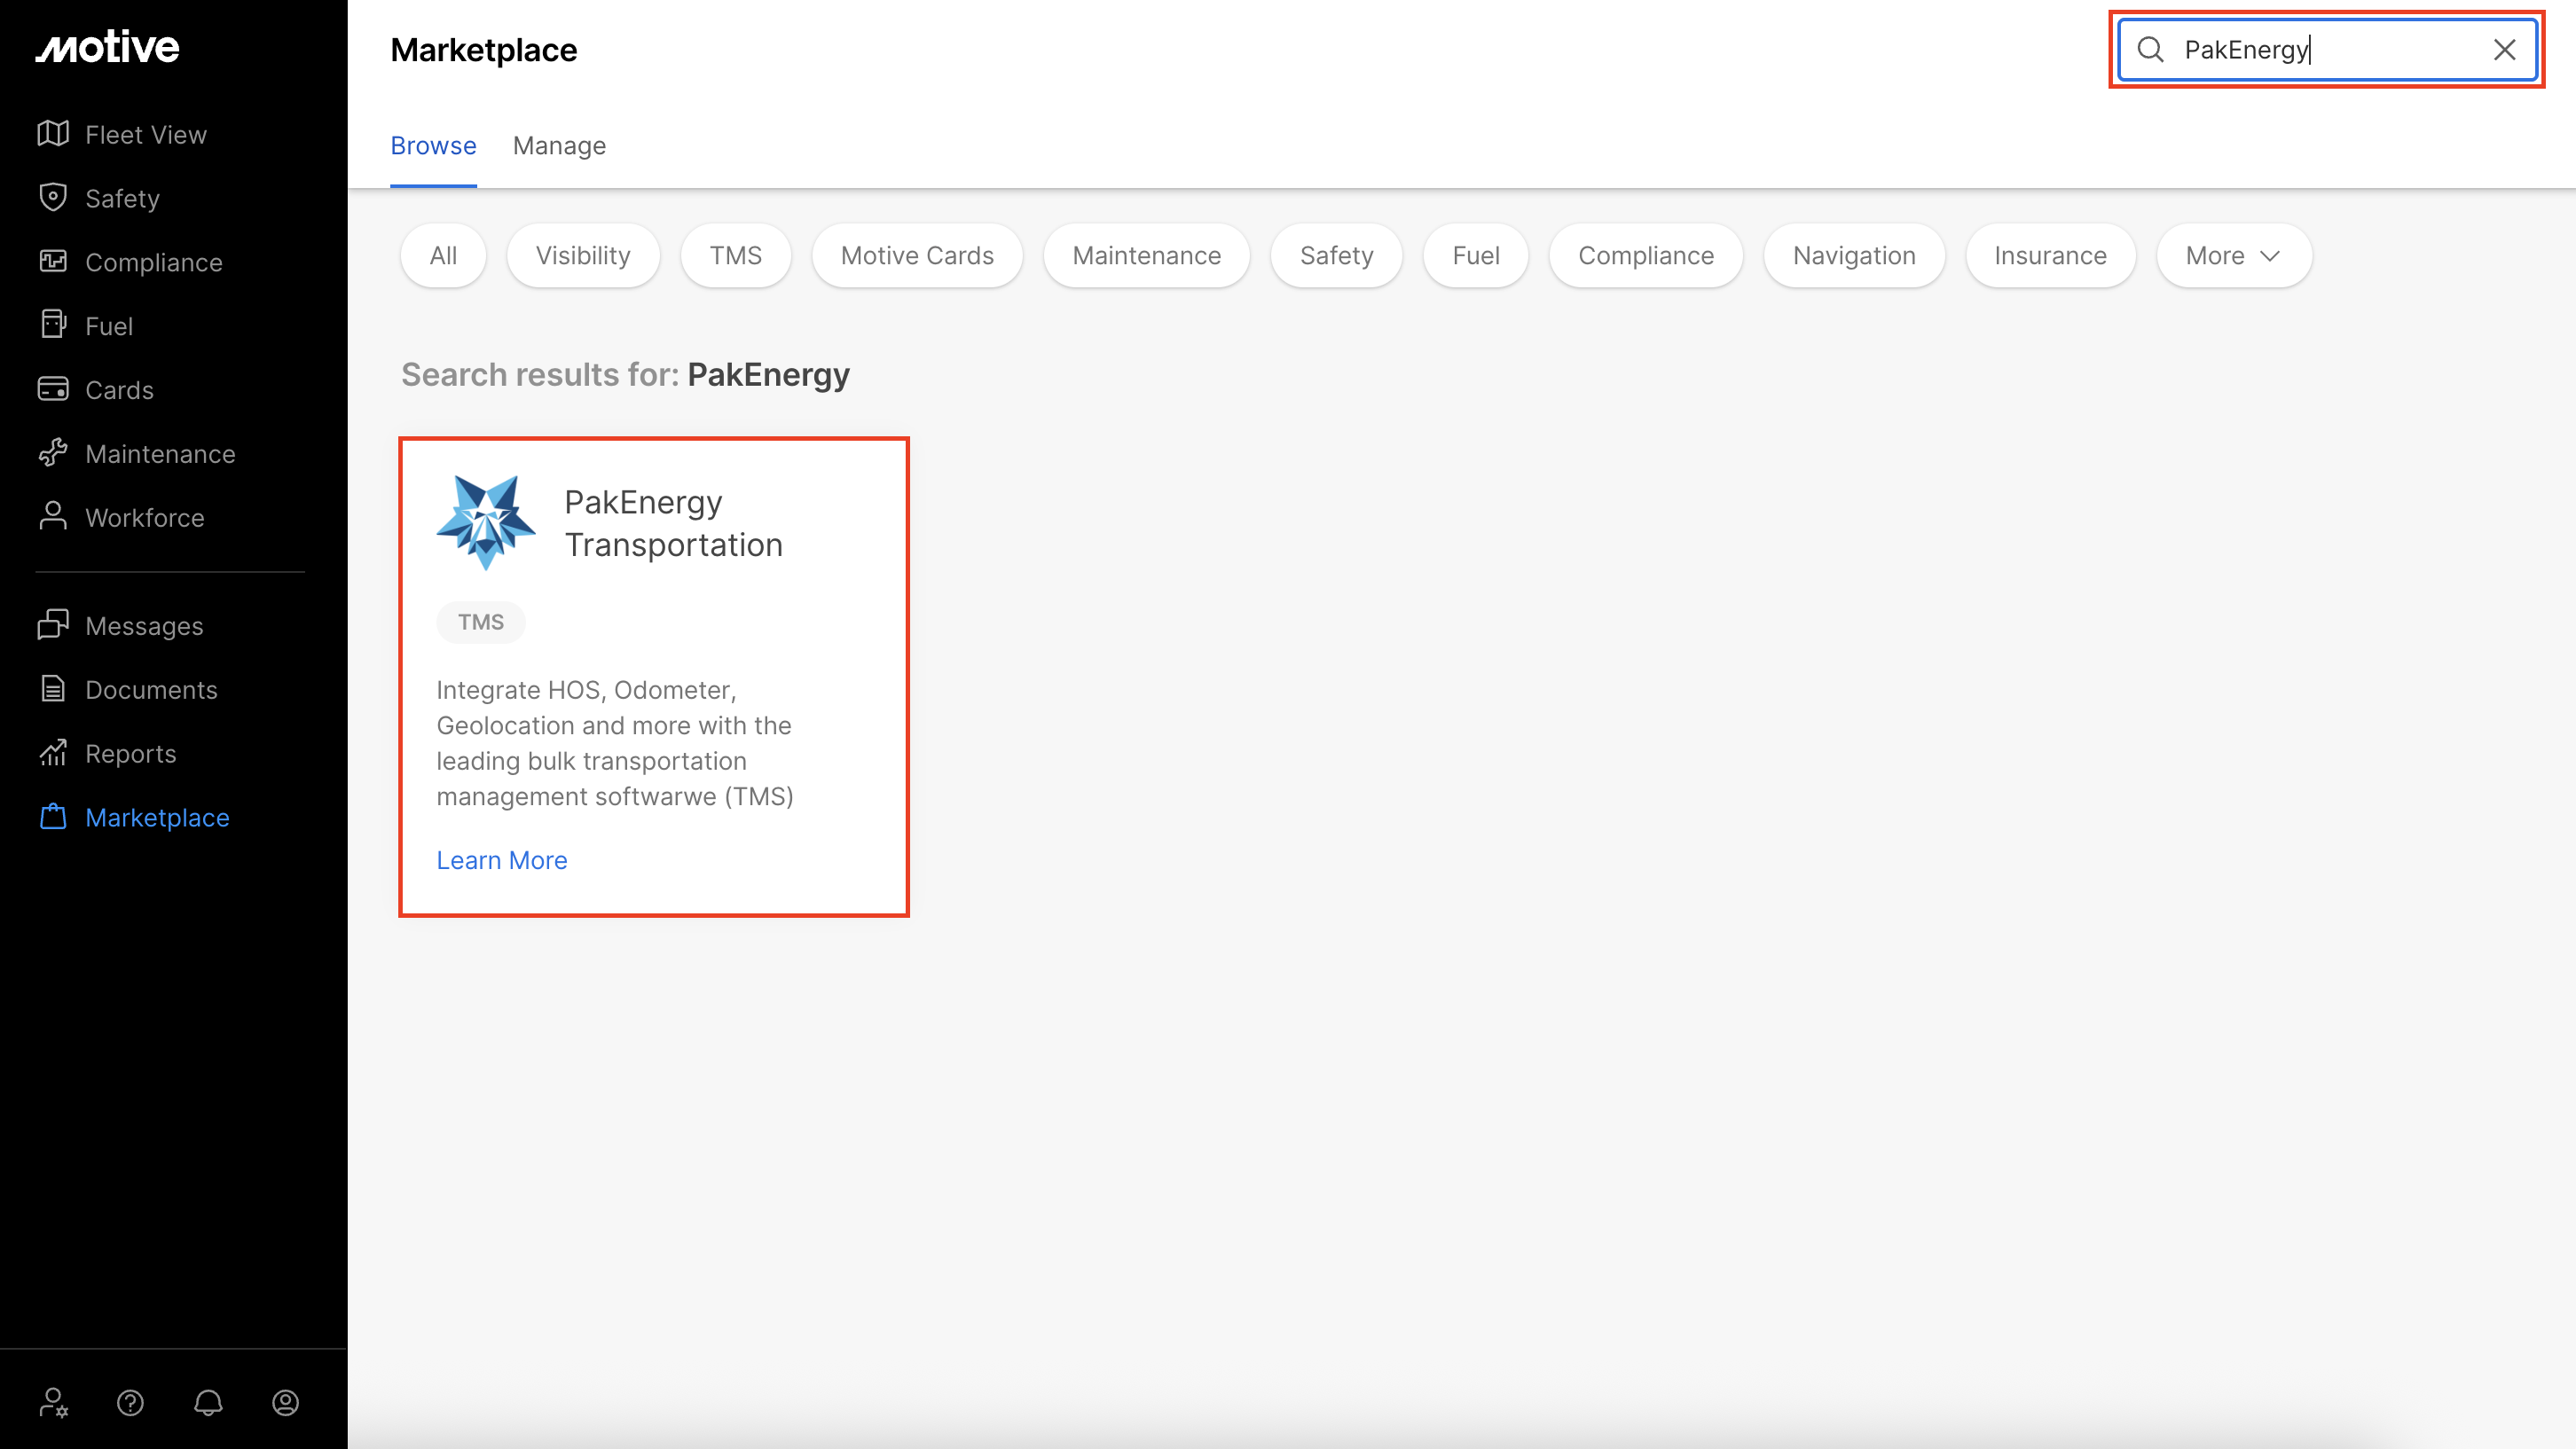Click admin user settings icon
Screen dimensions: 2576x1449
[x=53, y=1402]
